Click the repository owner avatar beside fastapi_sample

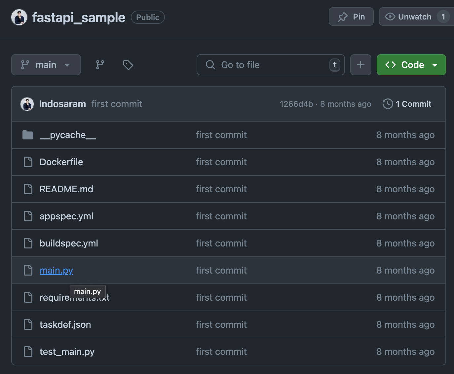(x=19, y=17)
